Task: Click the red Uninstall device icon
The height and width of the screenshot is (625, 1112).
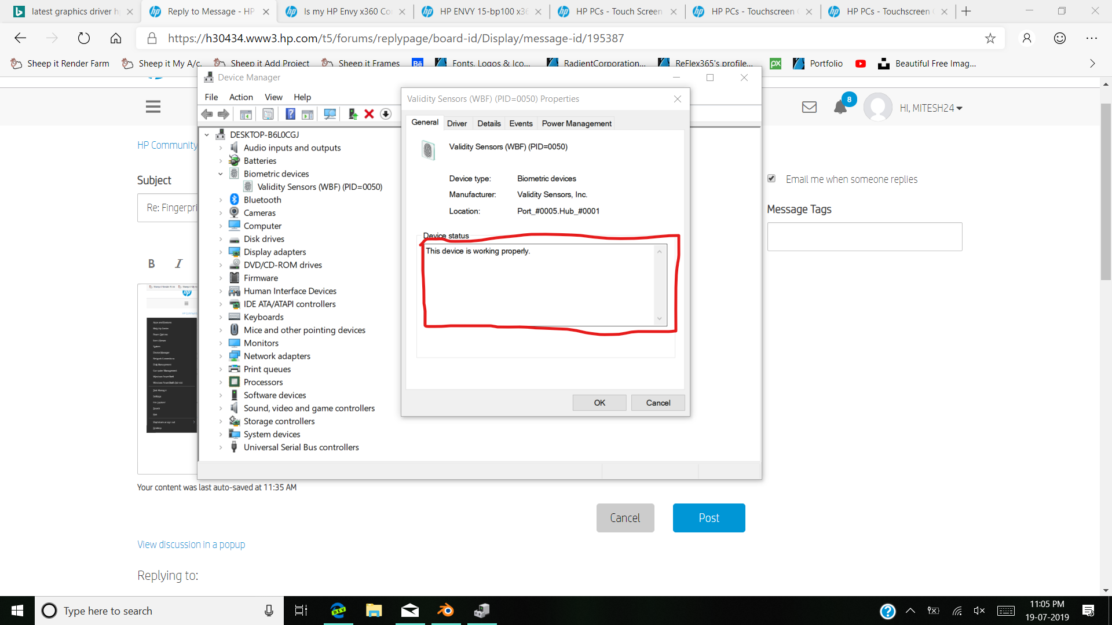Action: [369, 114]
